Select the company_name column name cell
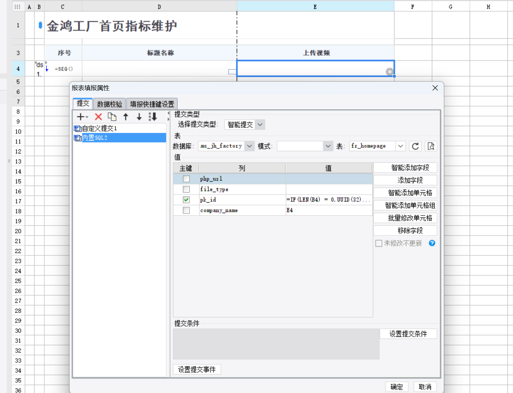Screen dimensions: 513x393 point(242,210)
